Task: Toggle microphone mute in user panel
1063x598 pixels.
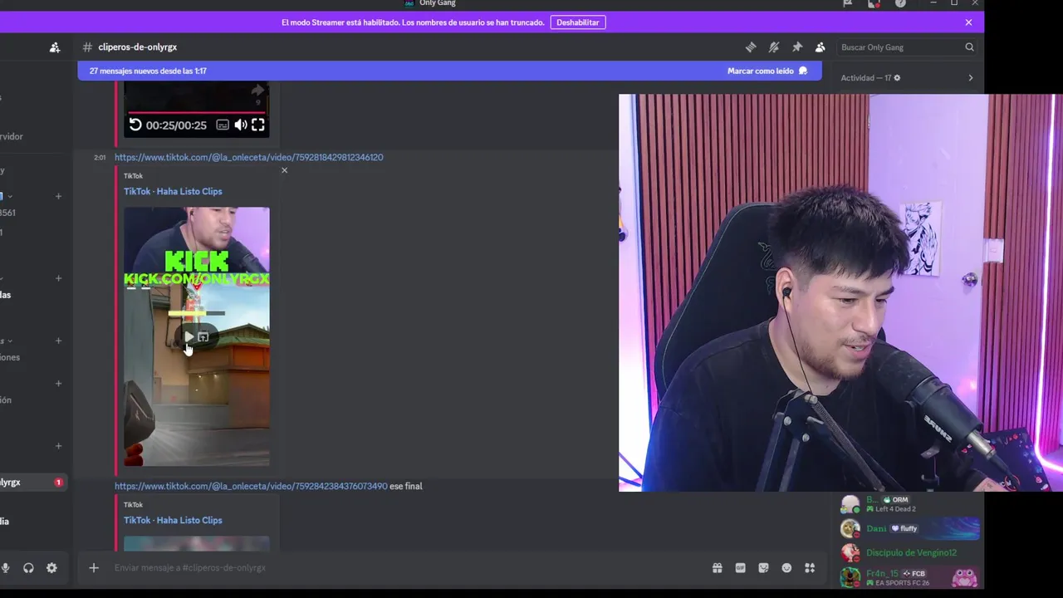Action: click(6, 568)
